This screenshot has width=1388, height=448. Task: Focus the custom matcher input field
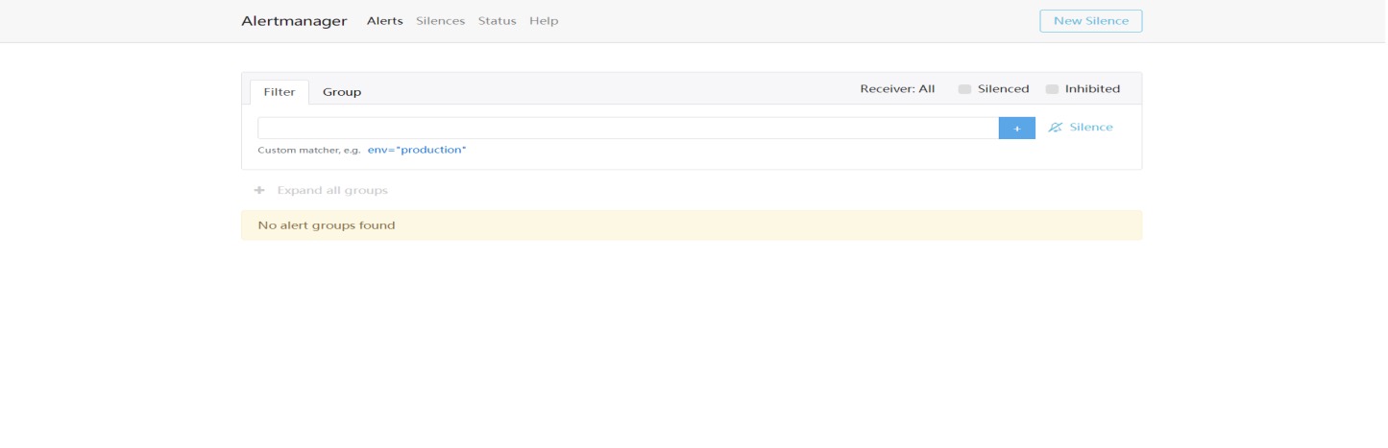point(628,128)
